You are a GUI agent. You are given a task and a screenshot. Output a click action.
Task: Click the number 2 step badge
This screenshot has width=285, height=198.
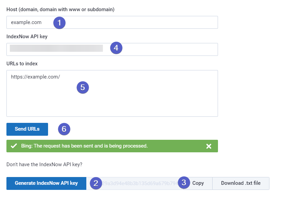[96, 183]
